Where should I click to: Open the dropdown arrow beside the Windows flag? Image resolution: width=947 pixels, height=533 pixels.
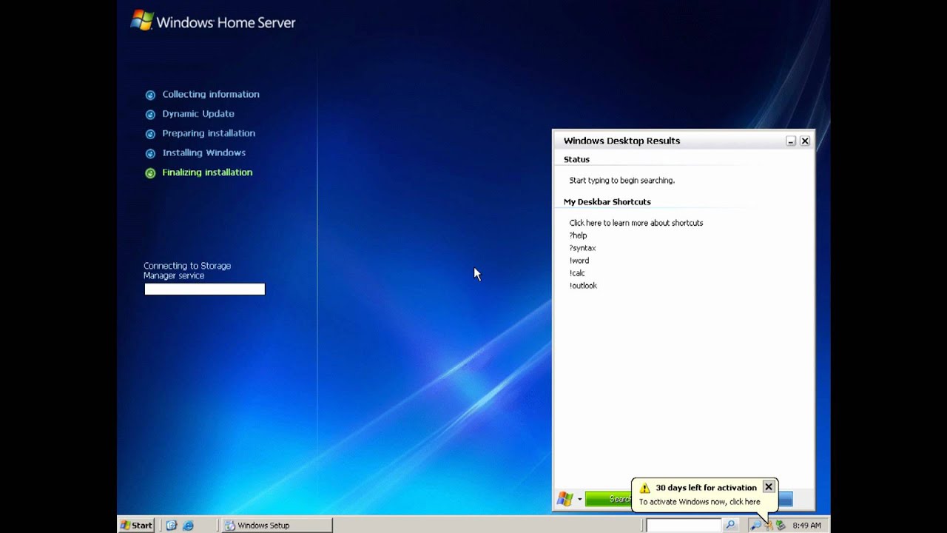click(x=579, y=500)
